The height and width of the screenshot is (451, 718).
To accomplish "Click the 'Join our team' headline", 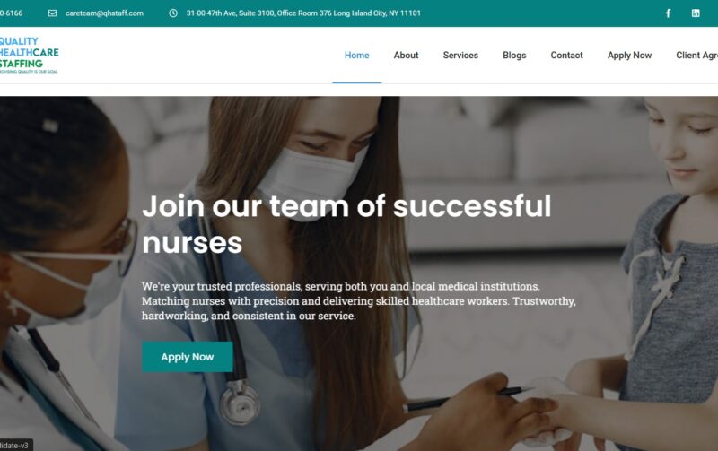I will pos(346,224).
